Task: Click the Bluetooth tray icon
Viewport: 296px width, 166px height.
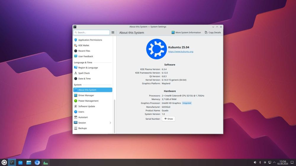Action: (x=260, y=162)
